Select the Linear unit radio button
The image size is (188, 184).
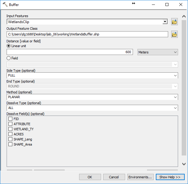(x=8, y=46)
